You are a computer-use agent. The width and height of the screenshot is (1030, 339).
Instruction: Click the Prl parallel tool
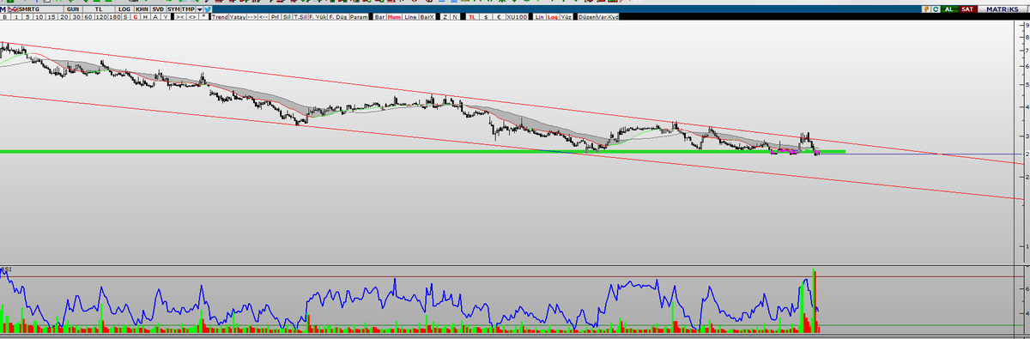[x=276, y=17]
